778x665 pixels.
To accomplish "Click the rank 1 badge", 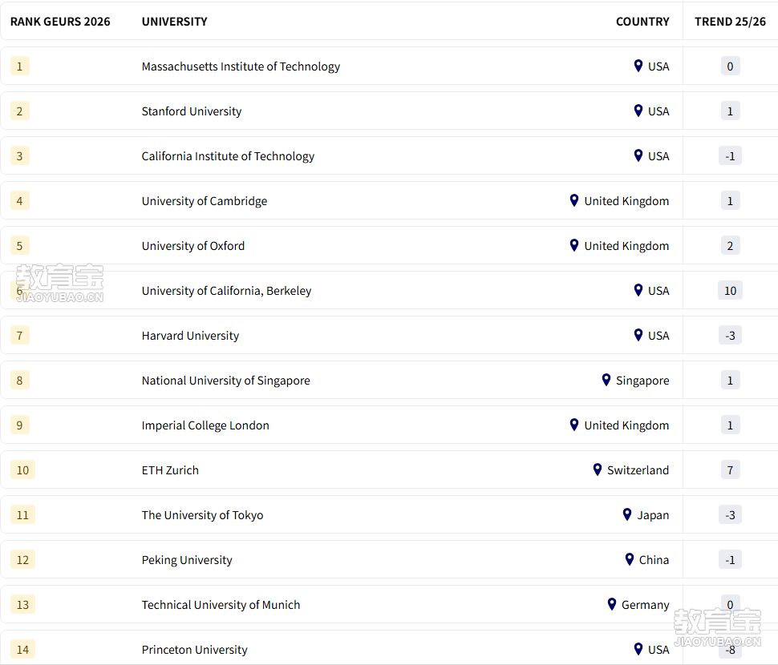I will click(x=20, y=66).
